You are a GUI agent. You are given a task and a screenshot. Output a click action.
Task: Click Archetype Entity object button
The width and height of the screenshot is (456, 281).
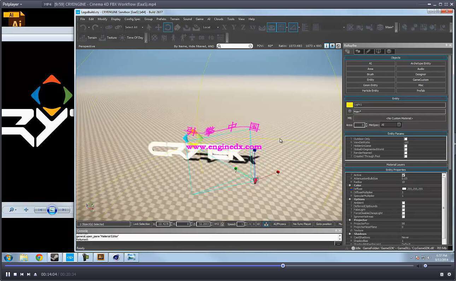(x=421, y=63)
